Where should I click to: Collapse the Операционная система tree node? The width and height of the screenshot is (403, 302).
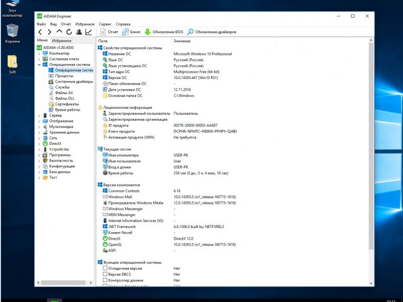[x=39, y=65]
